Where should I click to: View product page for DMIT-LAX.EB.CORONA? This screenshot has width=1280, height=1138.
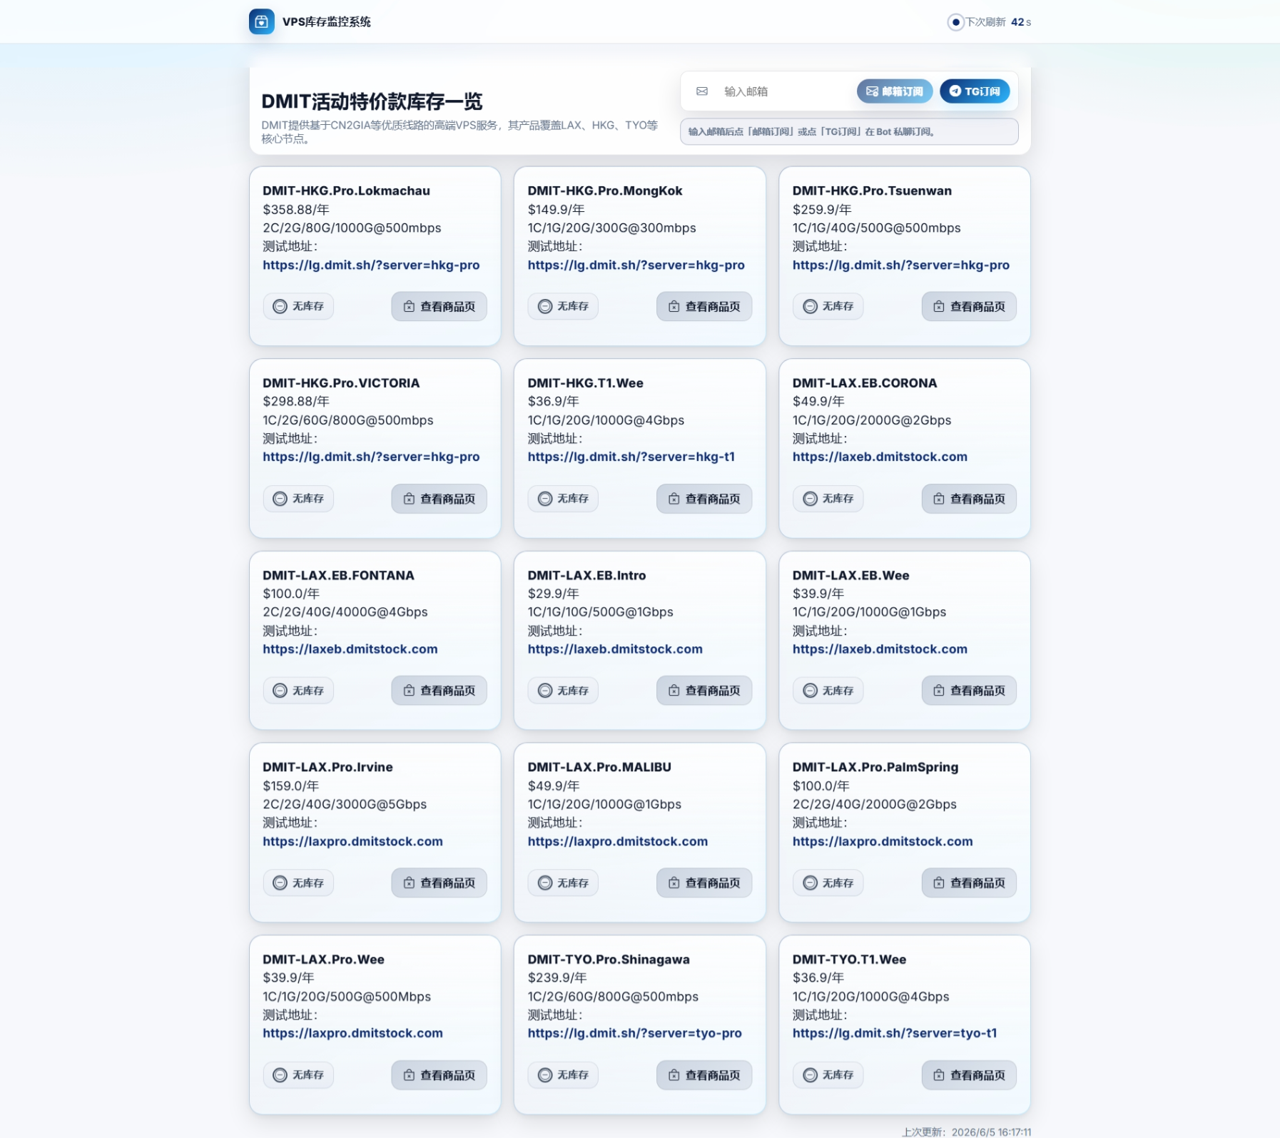click(x=969, y=499)
